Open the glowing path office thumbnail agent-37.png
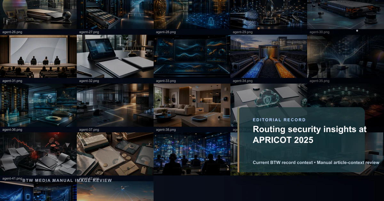384x201 pixels. [x=115, y=105]
